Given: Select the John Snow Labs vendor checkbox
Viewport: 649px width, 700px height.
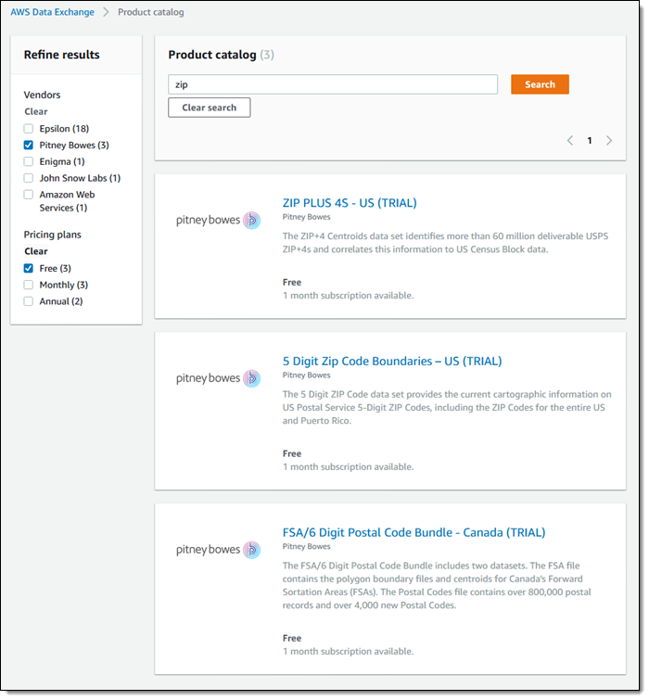Looking at the screenshot, I should click(29, 178).
